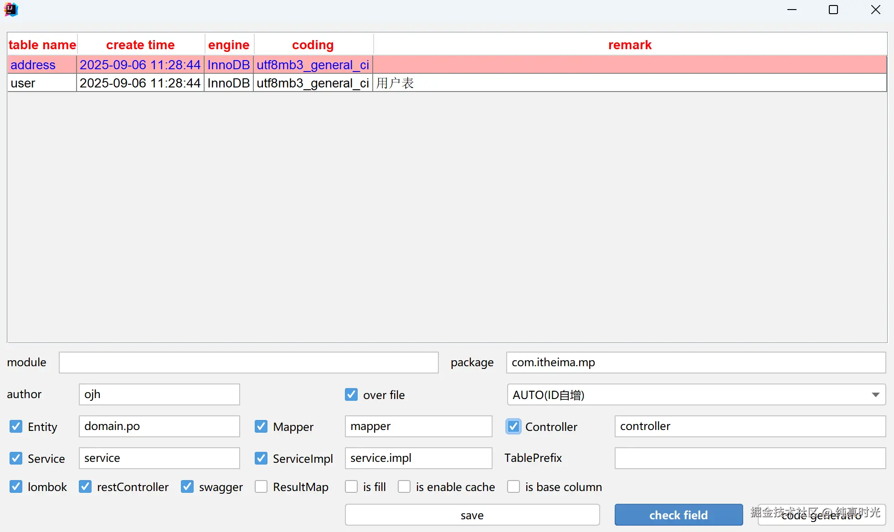Click the table name column header
The width and height of the screenshot is (894, 532).
click(x=42, y=45)
